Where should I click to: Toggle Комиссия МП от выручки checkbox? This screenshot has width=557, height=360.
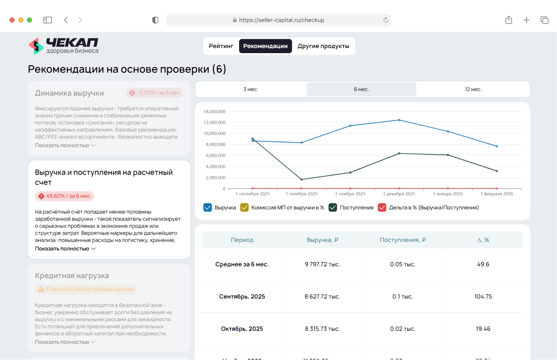(245, 207)
